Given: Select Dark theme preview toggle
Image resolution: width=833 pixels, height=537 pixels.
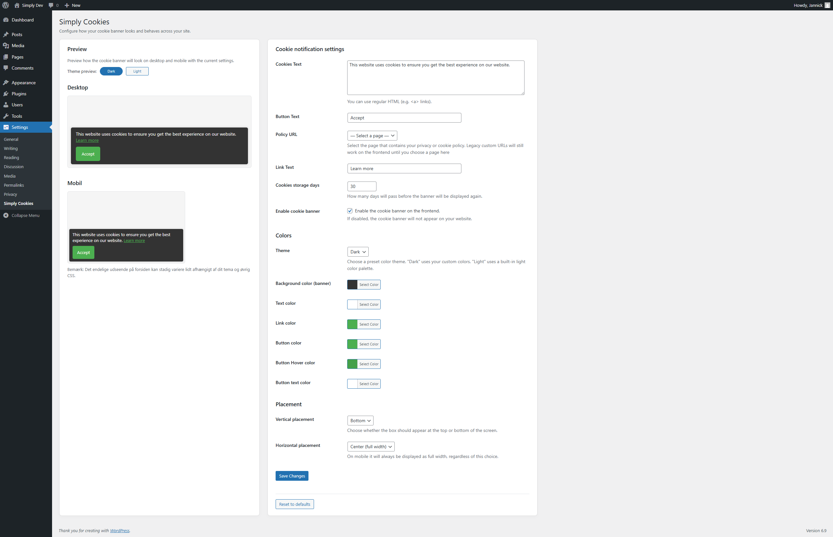Looking at the screenshot, I should click(x=111, y=72).
